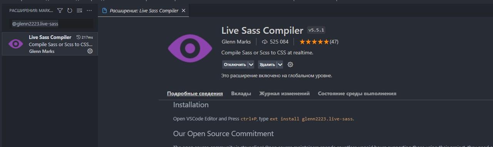This screenshot has height=147, width=493.
Task: Uninstall extension using Удалить button
Action: click(x=267, y=65)
